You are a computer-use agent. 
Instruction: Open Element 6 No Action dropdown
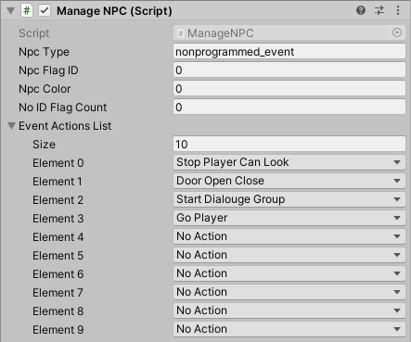click(x=289, y=273)
